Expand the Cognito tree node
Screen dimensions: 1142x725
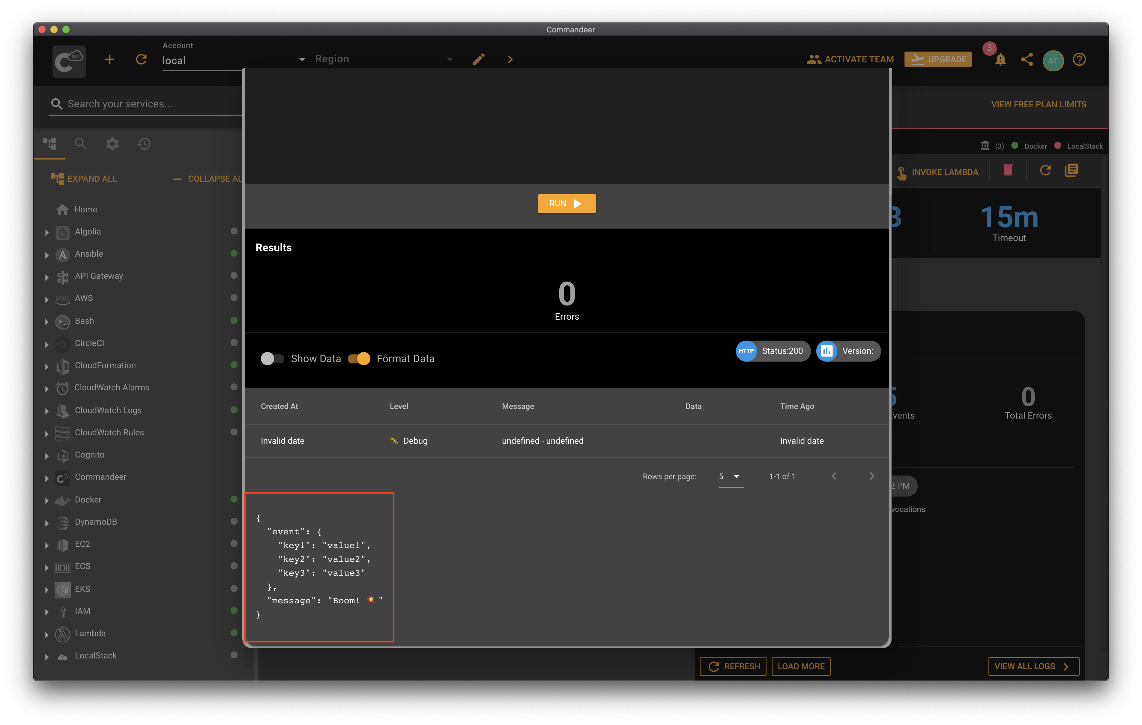coord(47,456)
